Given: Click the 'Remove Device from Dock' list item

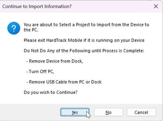Looking at the screenshot, I should (55, 61).
